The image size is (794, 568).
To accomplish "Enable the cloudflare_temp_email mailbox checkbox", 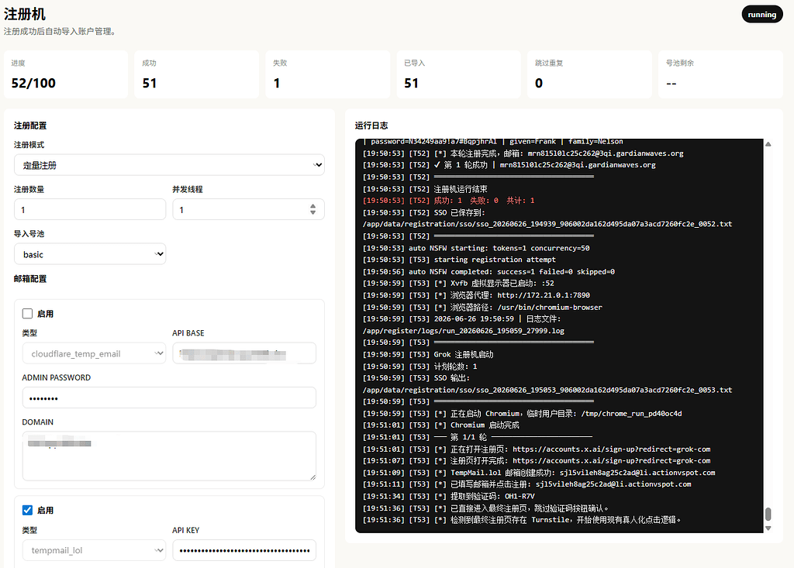I will pos(27,314).
